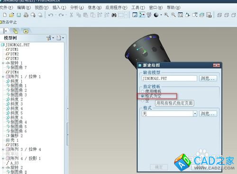The width and height of the screenshot is (237, 174).
Task: Open the 工具 menu
Action: click(x=138, y=8)
